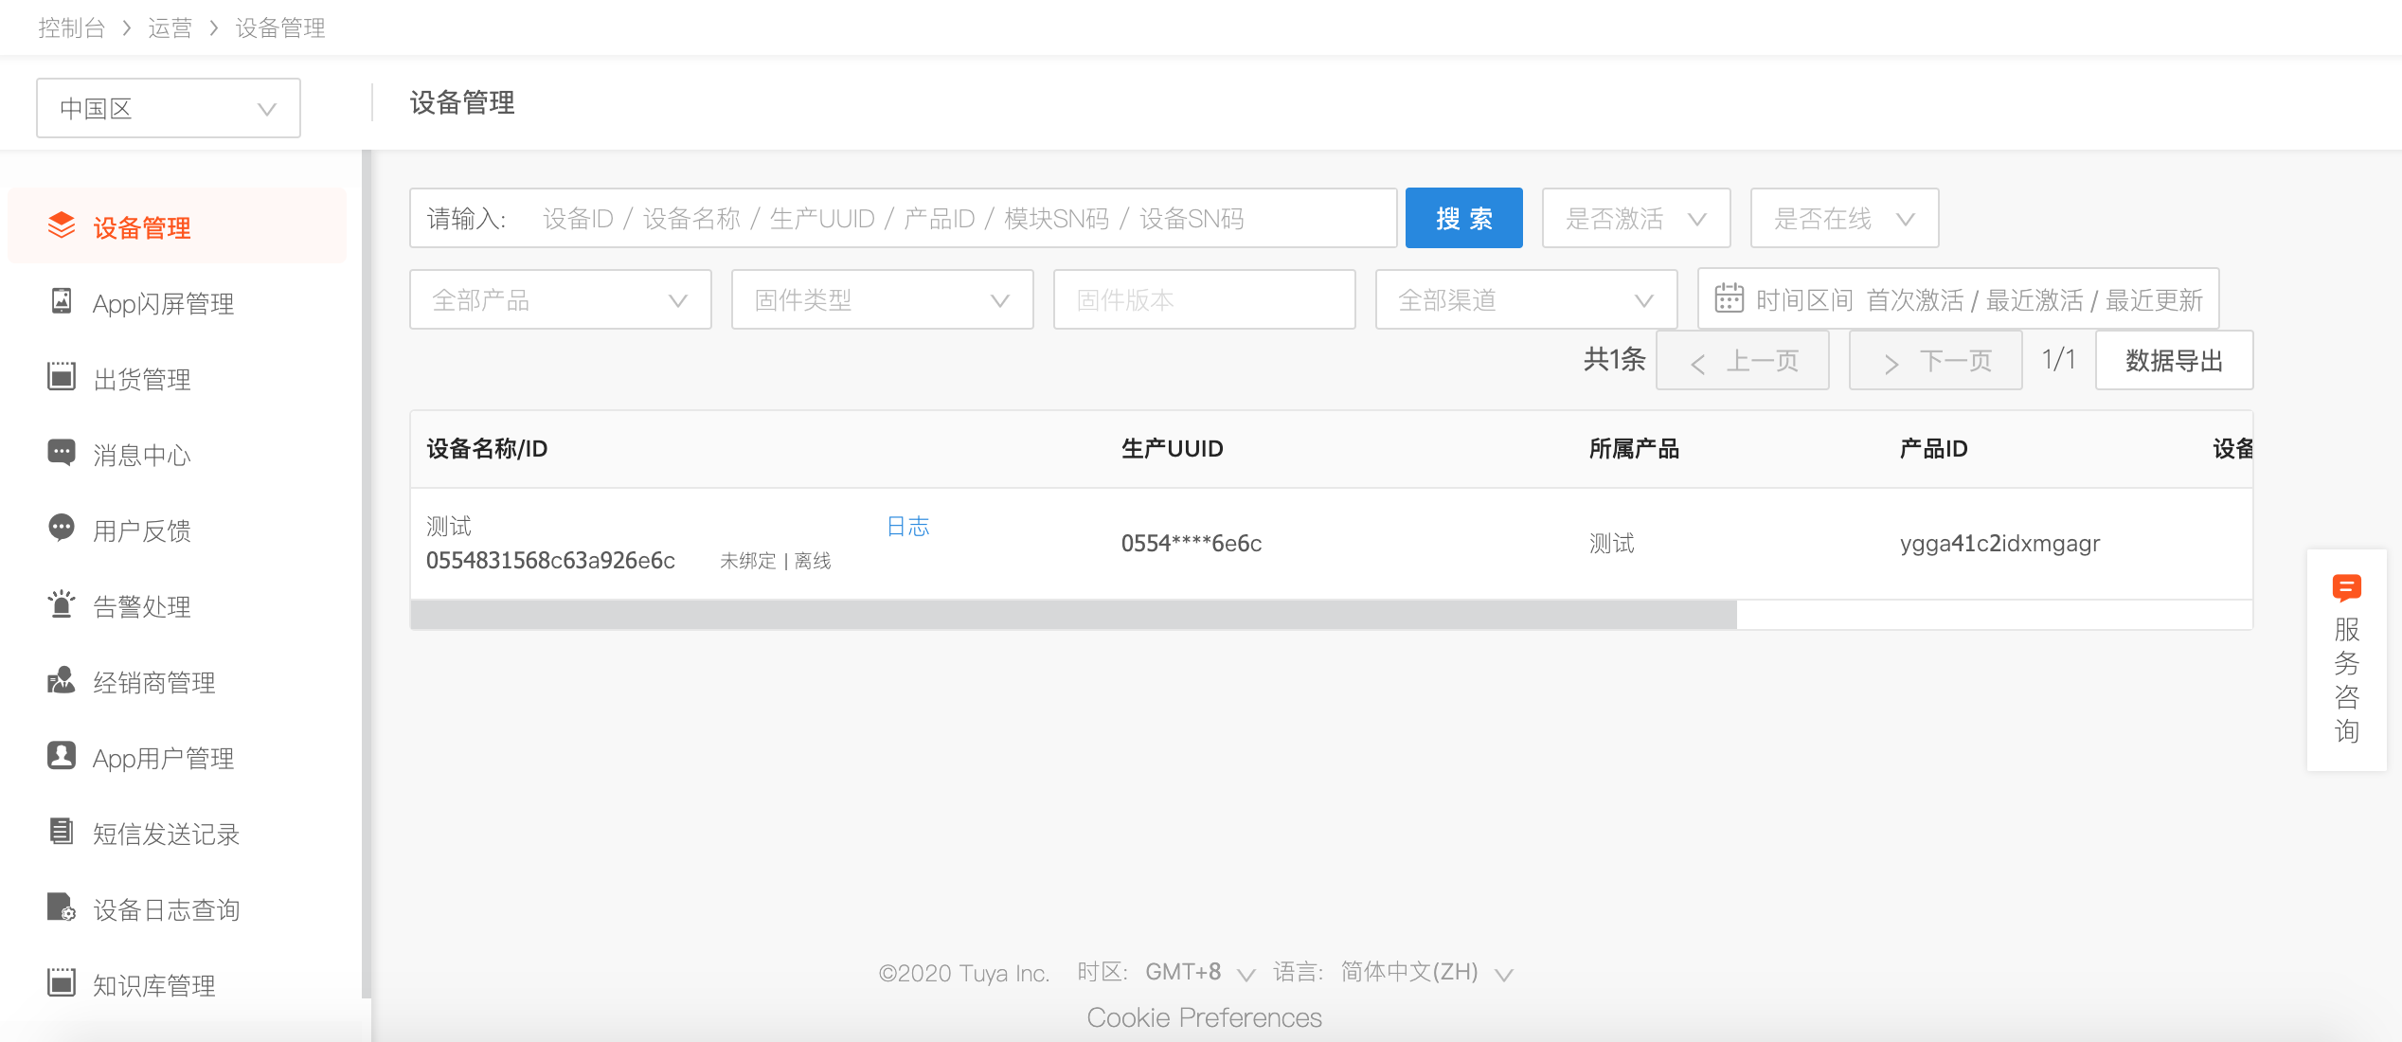Expand the 中国区 region dropdown

point(169,108)
